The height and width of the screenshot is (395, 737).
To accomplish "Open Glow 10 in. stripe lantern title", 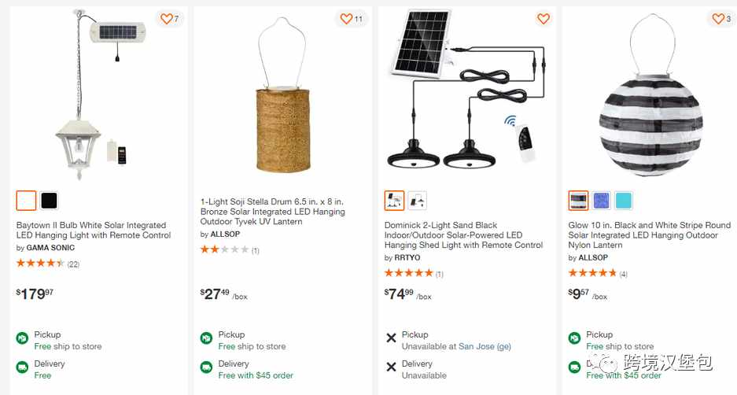I will (x=649, y=235).
